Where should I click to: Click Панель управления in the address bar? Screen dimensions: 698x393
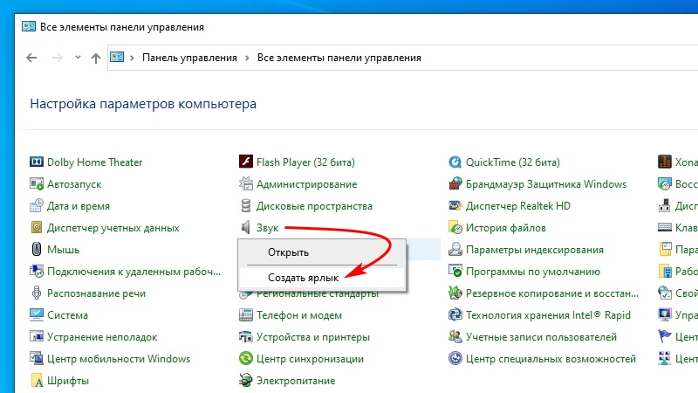point(189,58)
